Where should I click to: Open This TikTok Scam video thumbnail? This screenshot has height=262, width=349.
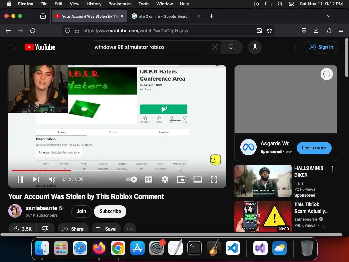(263, 216)
